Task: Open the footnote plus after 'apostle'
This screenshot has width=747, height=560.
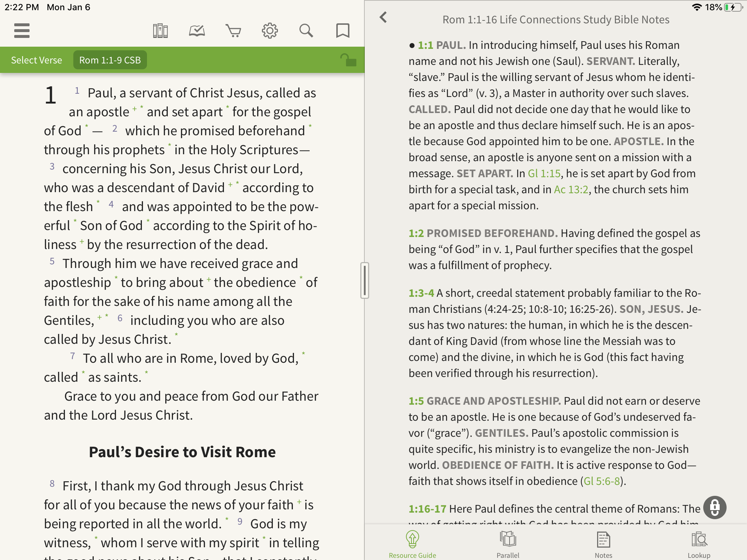Action: tap(135, 108)
